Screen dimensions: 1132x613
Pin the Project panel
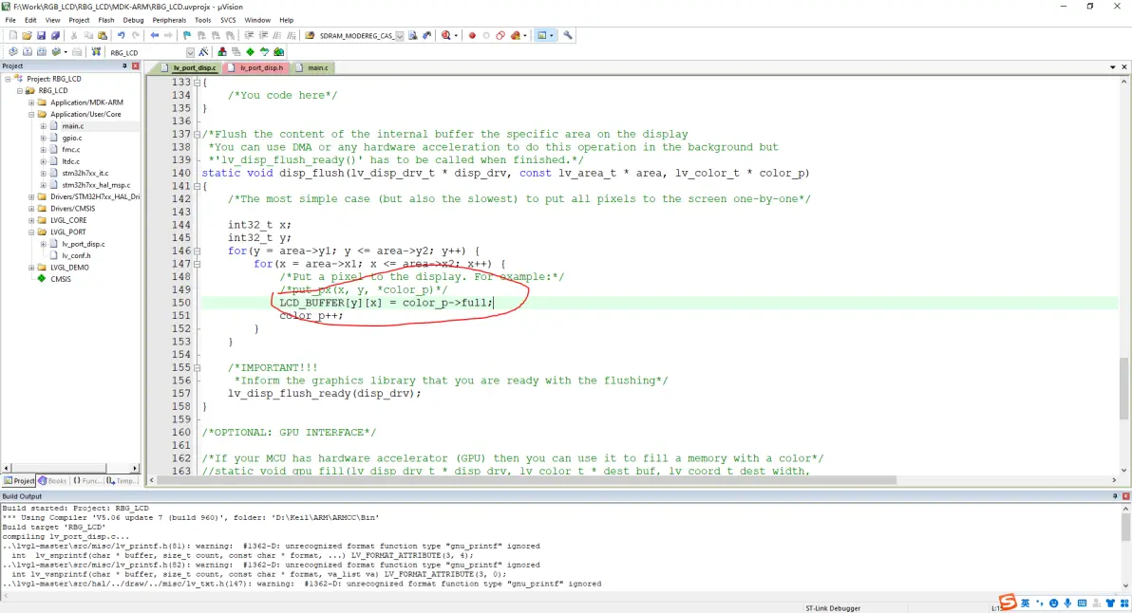(x=124, y=65)
